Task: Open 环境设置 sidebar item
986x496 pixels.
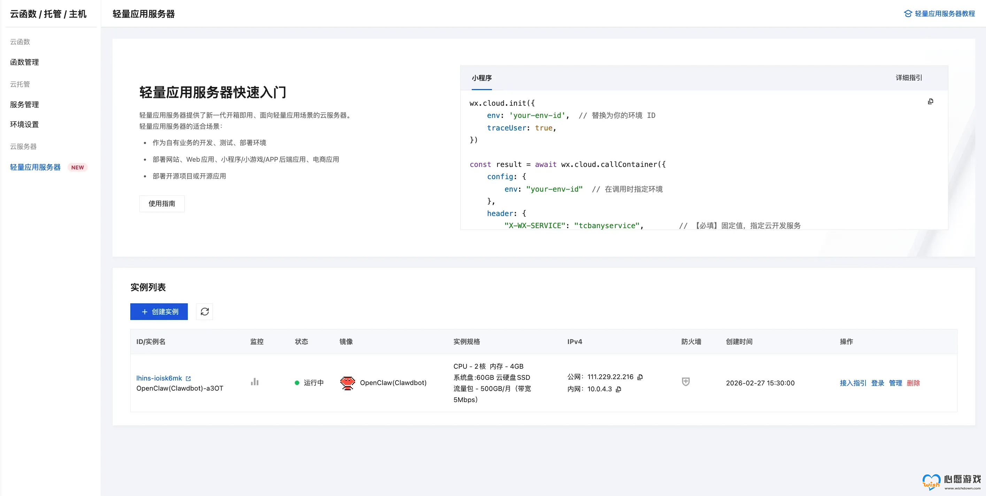Action: pos(24,124)
